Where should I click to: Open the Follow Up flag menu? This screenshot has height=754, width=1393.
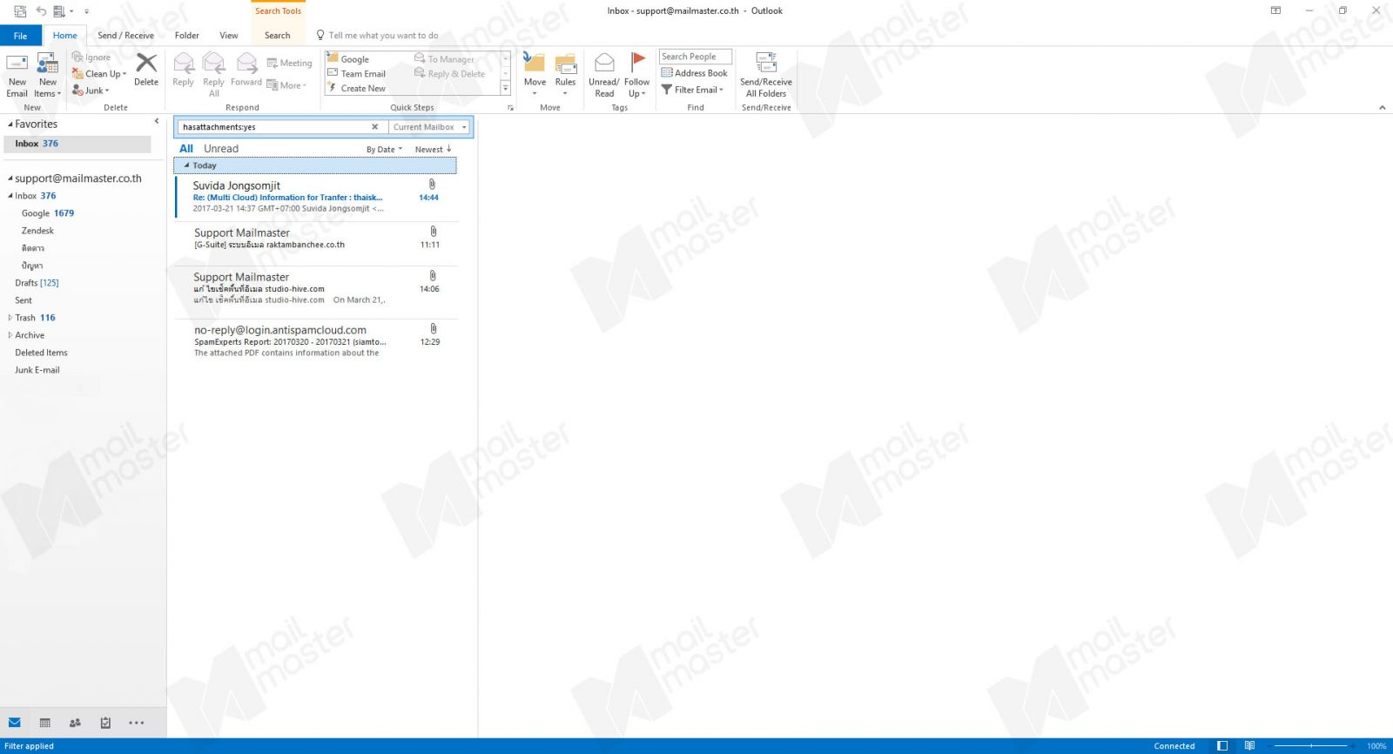[x=637, y=75]
